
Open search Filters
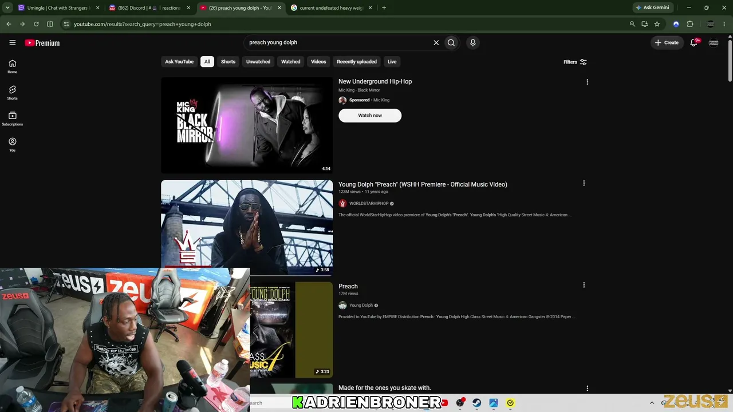(575, 62)
